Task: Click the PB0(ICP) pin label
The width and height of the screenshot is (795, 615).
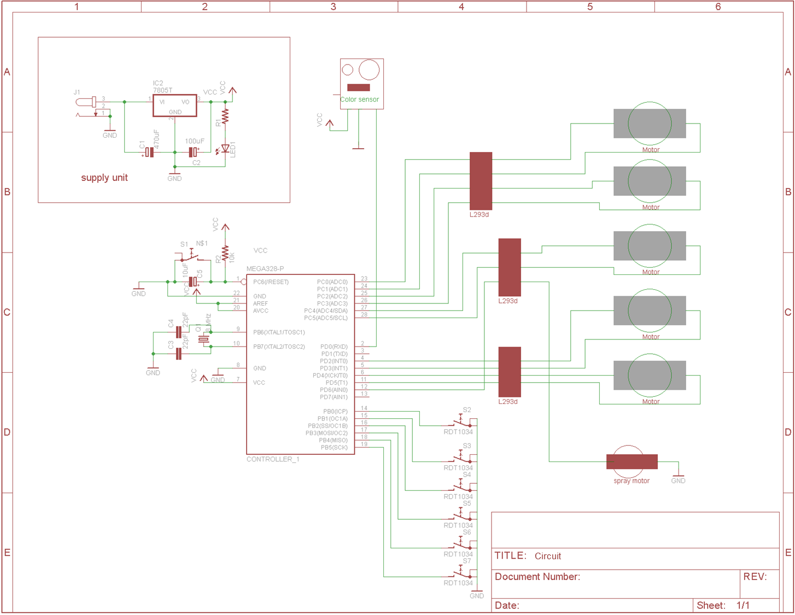Action: coord(335,412)
